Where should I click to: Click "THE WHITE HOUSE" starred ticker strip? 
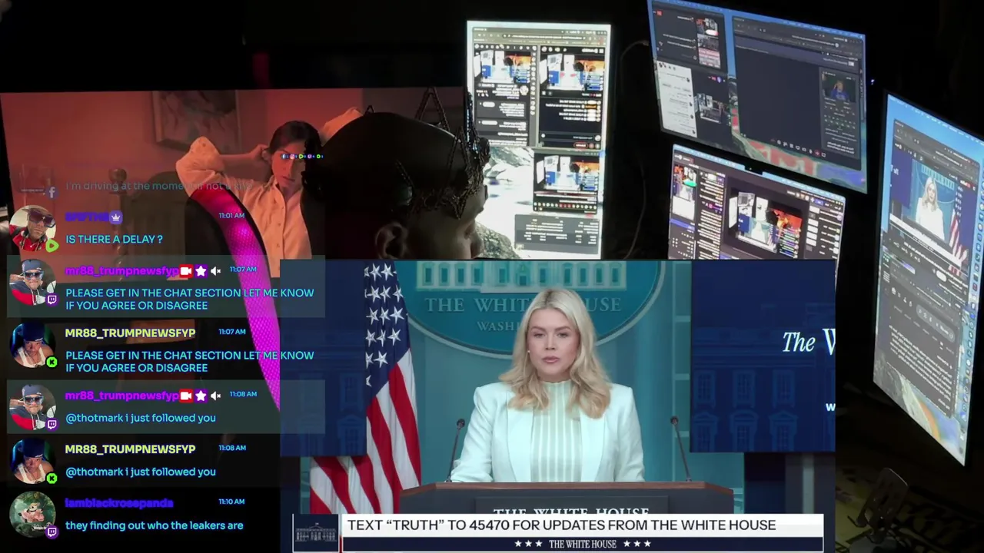click(x=582, y=545)
